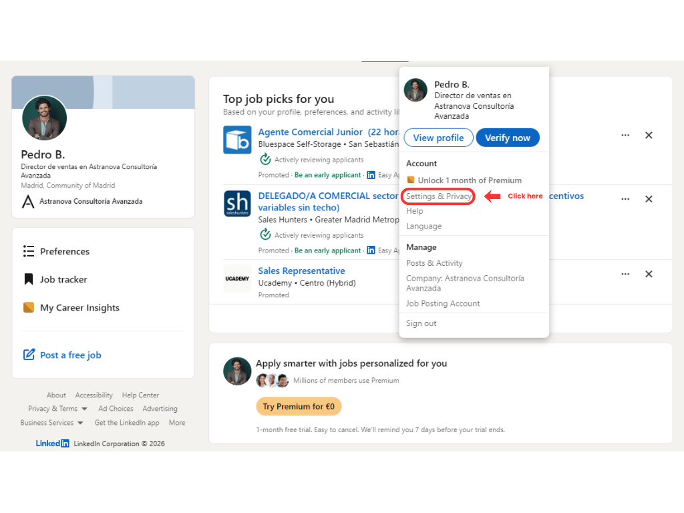Screen dimensions: 684x513
Task: Click the View profile button
Action: [438, 138]
